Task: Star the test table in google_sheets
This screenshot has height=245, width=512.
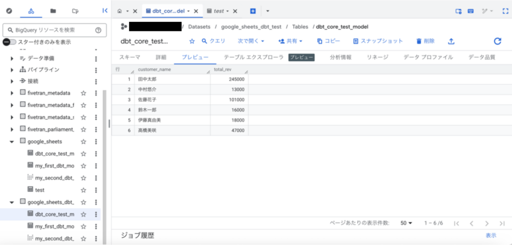Action: click(x=83, y=190)
